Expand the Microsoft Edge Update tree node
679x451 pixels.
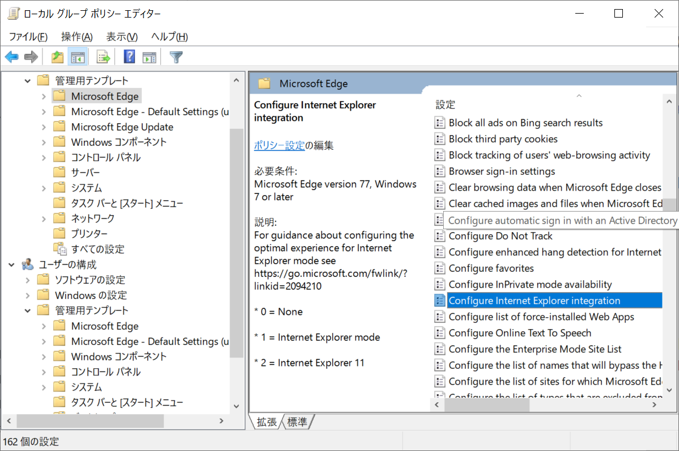tap(44, 127)
